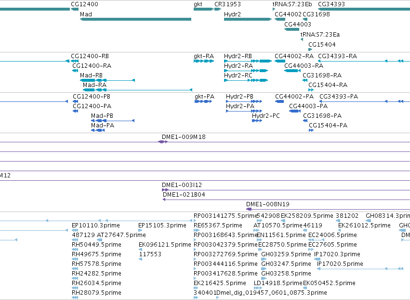Click the CG44002 gene label
This screenshot has height=300, width=410.
click(x=288, y=14)
